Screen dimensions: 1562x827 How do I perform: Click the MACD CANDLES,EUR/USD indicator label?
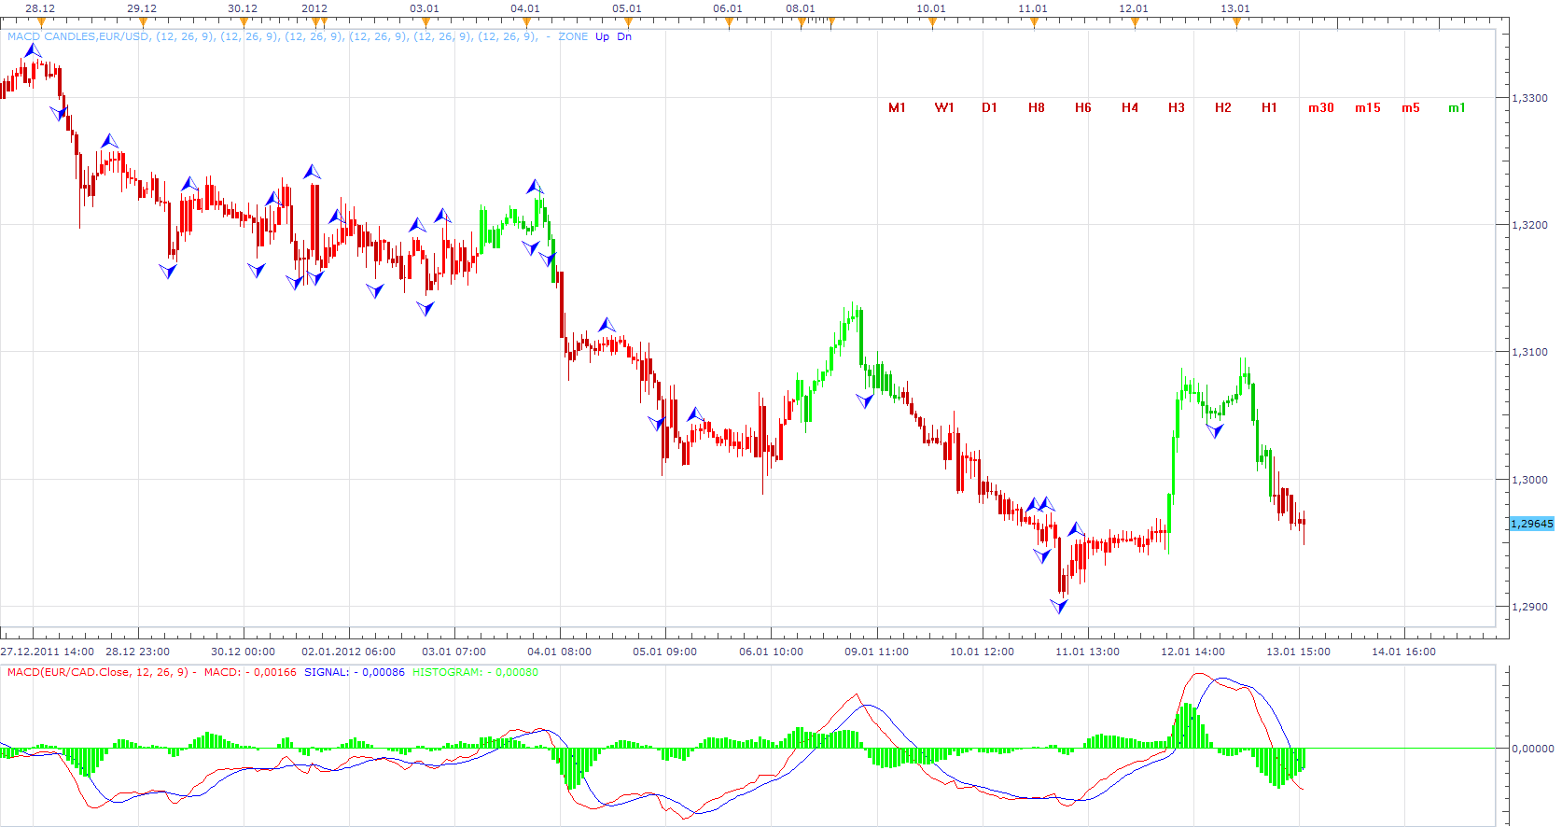(x=78, y=37)
